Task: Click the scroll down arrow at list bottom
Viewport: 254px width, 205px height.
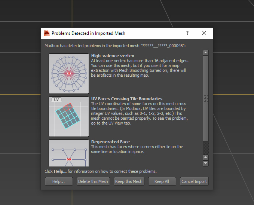Action: pyautogui.click(x=206, y=163)
